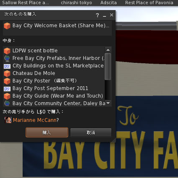Click the Free Bay City Prefabs landmark icon
Image resolution: width=178 pixels, height=178 pixels.
coord(7,58)
